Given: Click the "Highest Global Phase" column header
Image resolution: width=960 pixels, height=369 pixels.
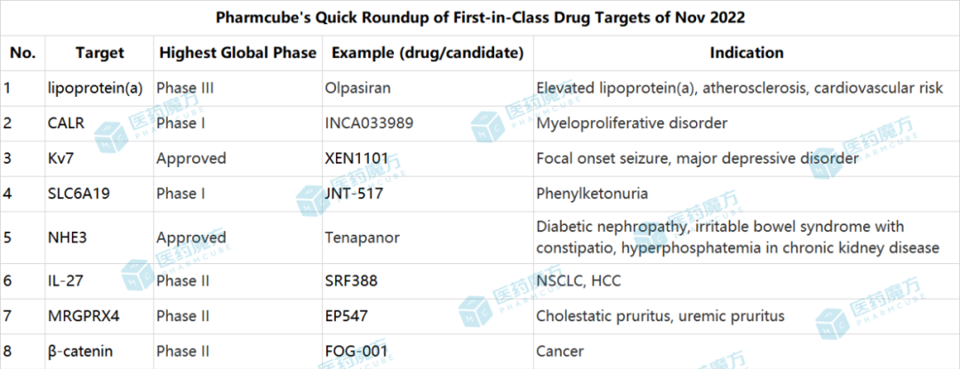Looking at the screenshot, I should [237, 52].
